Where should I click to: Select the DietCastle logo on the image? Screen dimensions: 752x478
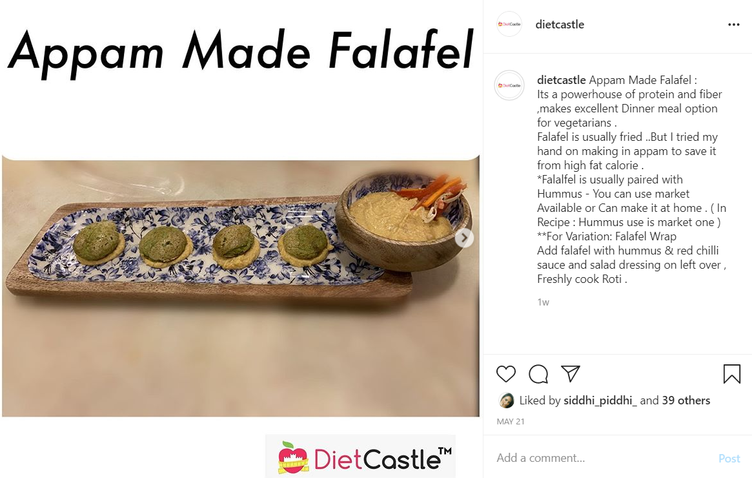pos(360,456)
